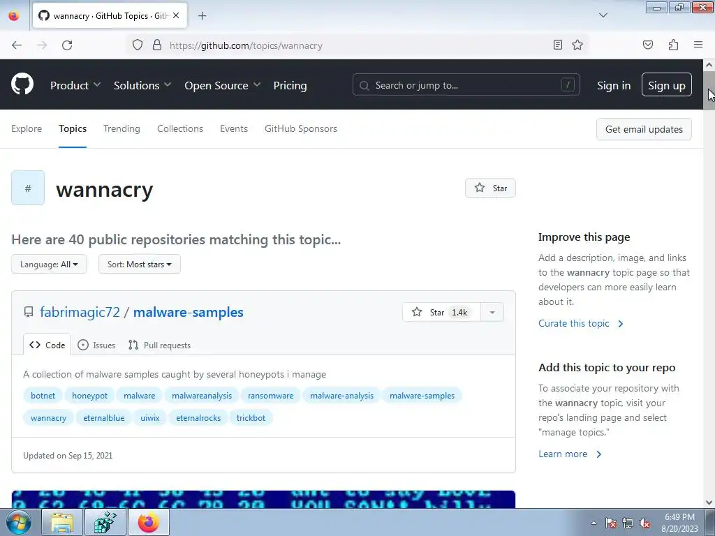Viewport: 715px width, 536px height.
Task: Open the list all tabs chevron
Action: click(x=603, y=15)
